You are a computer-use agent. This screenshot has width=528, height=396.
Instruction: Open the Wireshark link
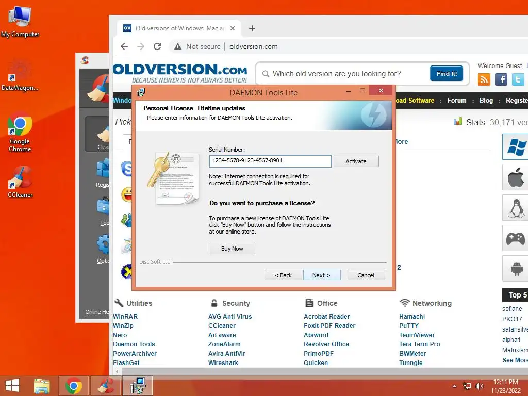tap(223, 362)
